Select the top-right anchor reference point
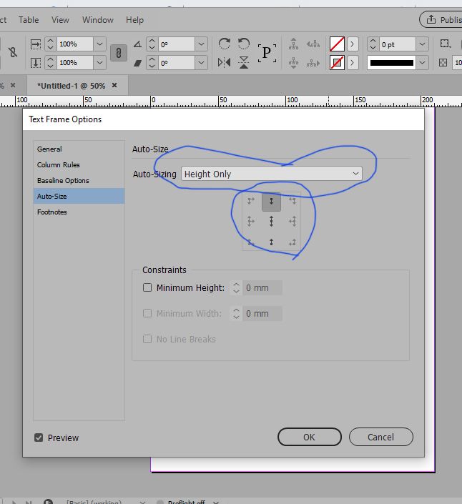Image resolution: width=462 pixels, height=504 pixels. point(293,201)
